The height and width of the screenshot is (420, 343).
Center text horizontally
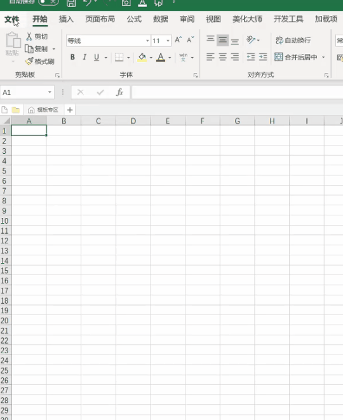223,57
